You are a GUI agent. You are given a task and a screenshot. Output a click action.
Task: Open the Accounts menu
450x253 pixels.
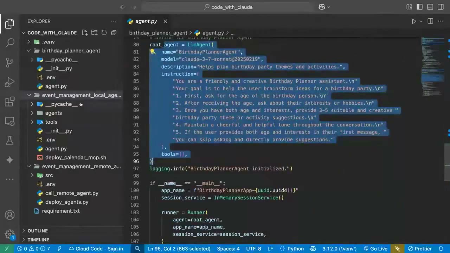pyautogui.click(x=9, y=215)
